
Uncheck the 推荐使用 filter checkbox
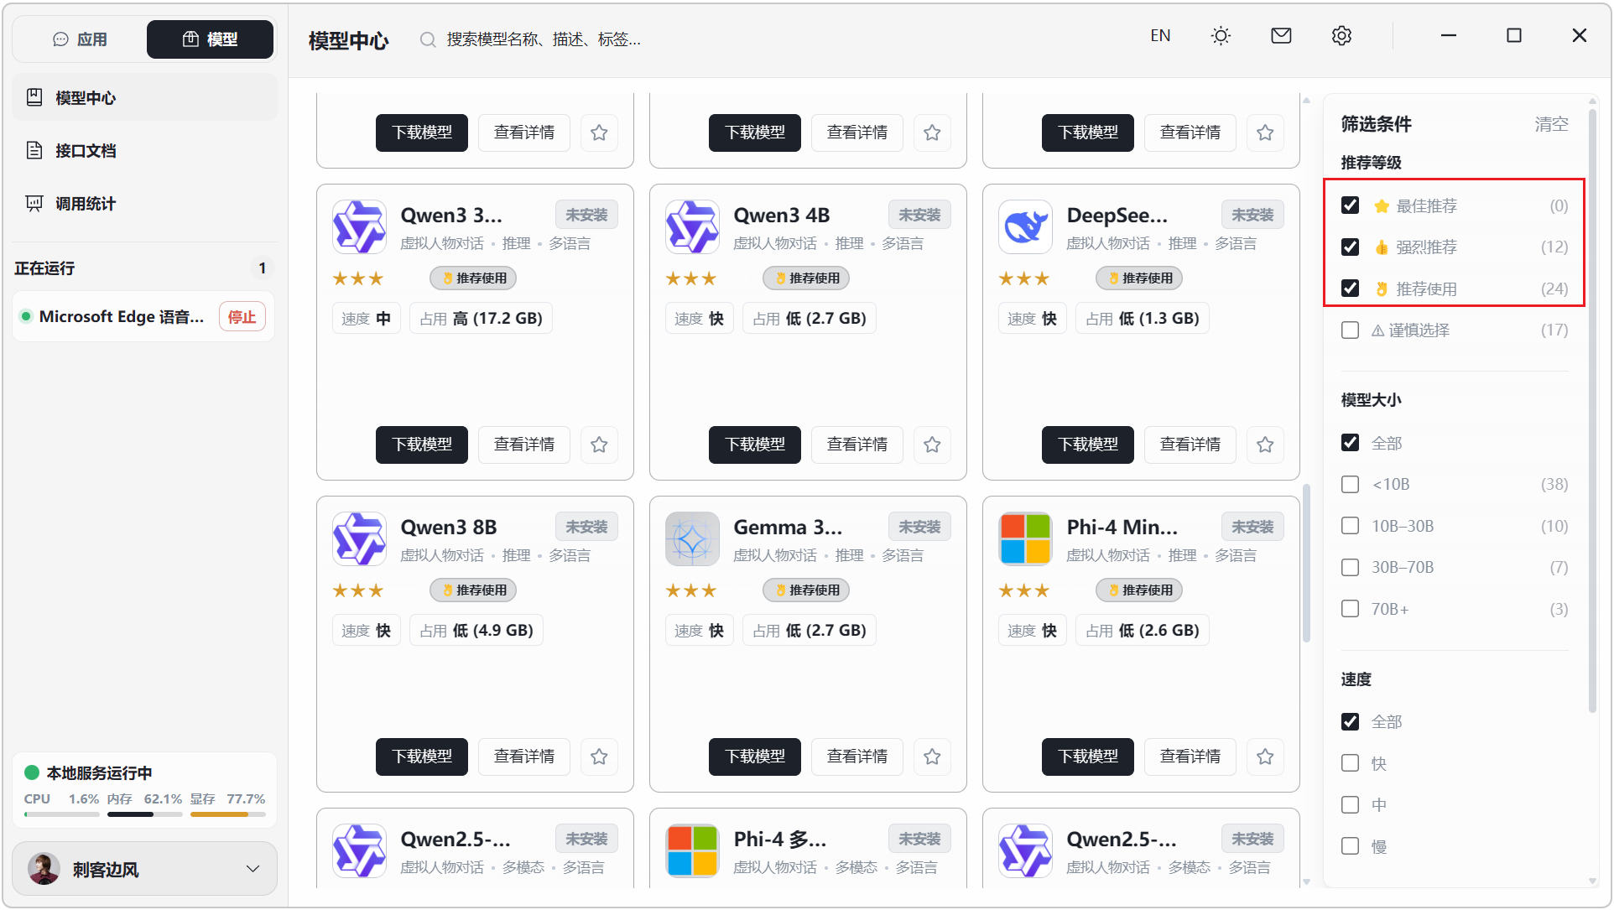click(x=1350, y=289)
